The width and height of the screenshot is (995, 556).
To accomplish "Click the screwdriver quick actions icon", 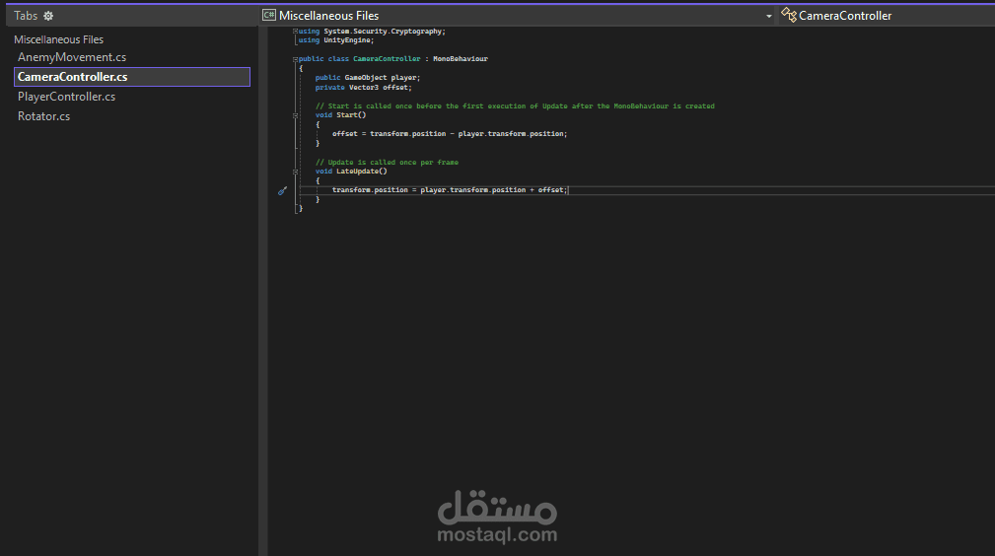I will pos(282,190).
